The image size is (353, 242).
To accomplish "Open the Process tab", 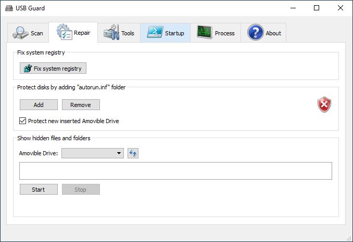I will coord(216,33).
